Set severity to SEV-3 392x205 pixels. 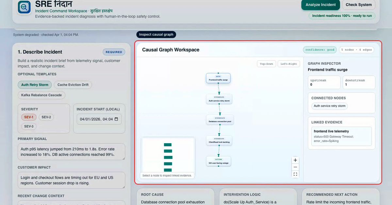coord(29,126)
